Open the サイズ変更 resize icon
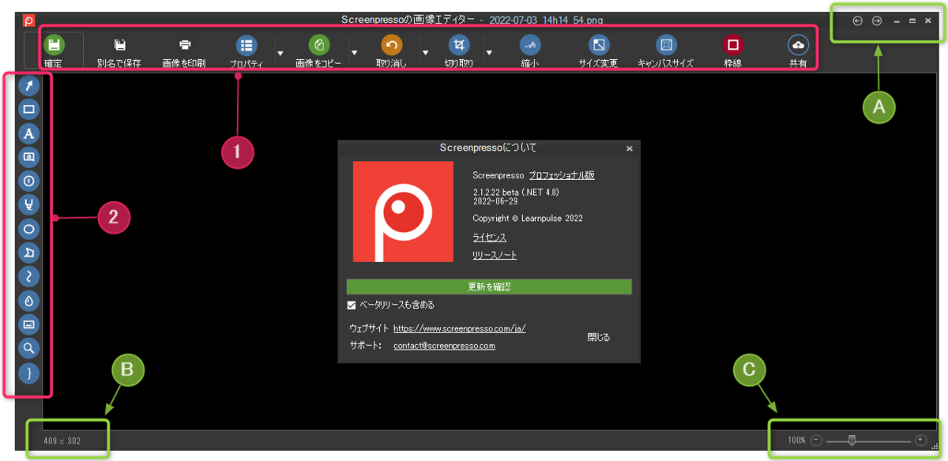 pyautogui.click(x=599, y=45)
